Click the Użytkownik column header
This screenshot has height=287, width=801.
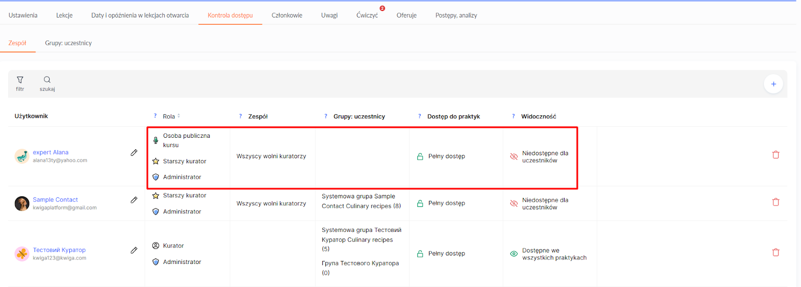point(31,116)
